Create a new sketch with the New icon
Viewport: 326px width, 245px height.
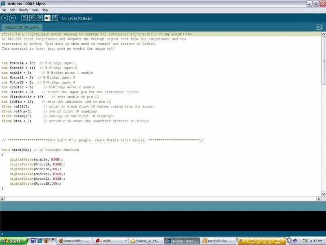[24, 18]
